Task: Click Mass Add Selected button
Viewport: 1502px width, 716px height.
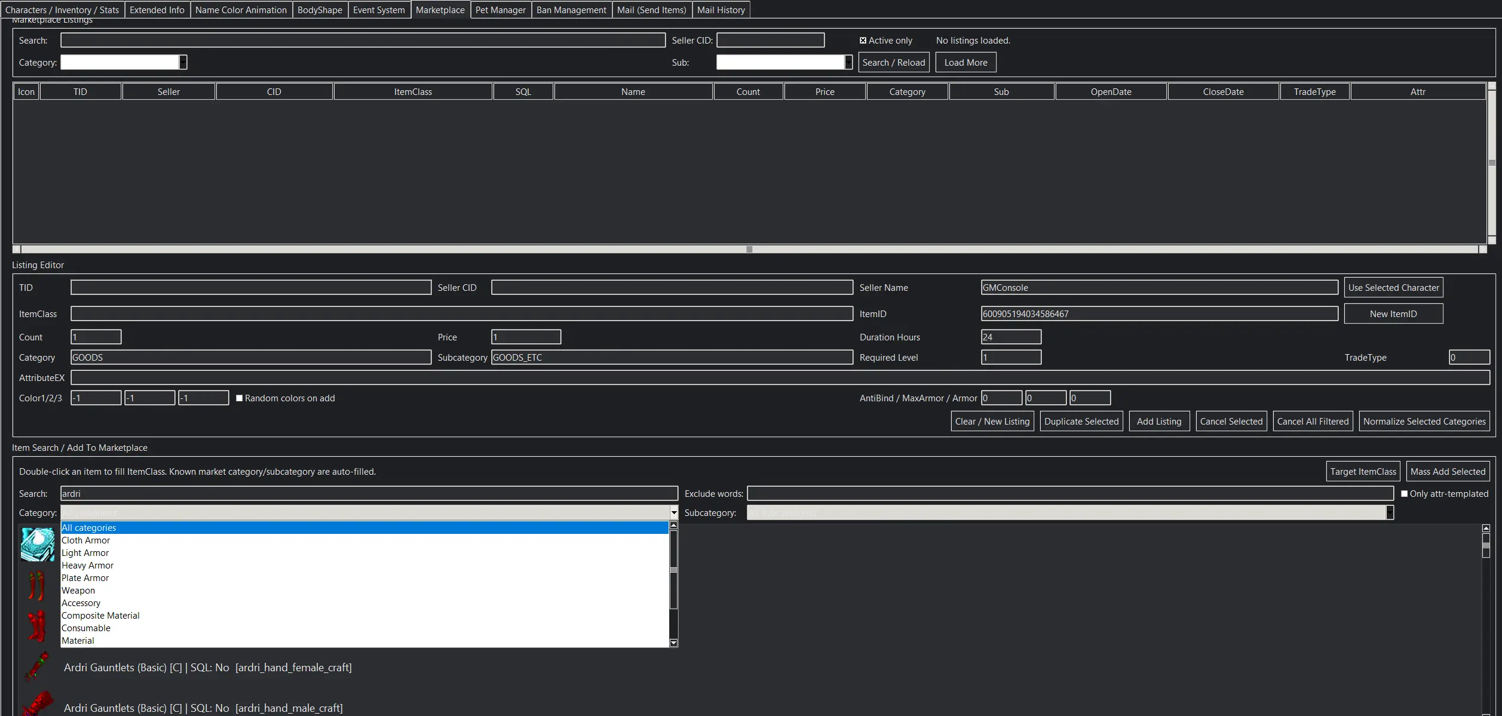Action: click(1448, 472)
